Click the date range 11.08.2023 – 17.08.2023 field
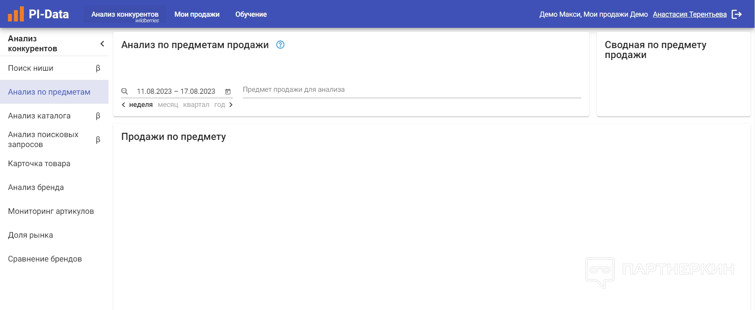 (176, 91)
